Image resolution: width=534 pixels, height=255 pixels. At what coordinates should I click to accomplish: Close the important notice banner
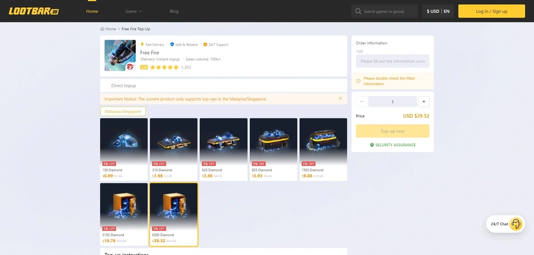[340, 98]
